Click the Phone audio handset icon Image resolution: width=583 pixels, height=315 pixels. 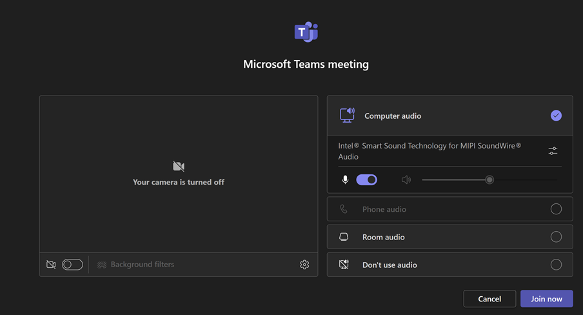[344, 209]
